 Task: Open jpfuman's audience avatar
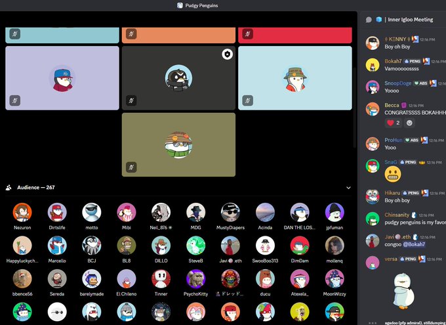click(334, 213)
